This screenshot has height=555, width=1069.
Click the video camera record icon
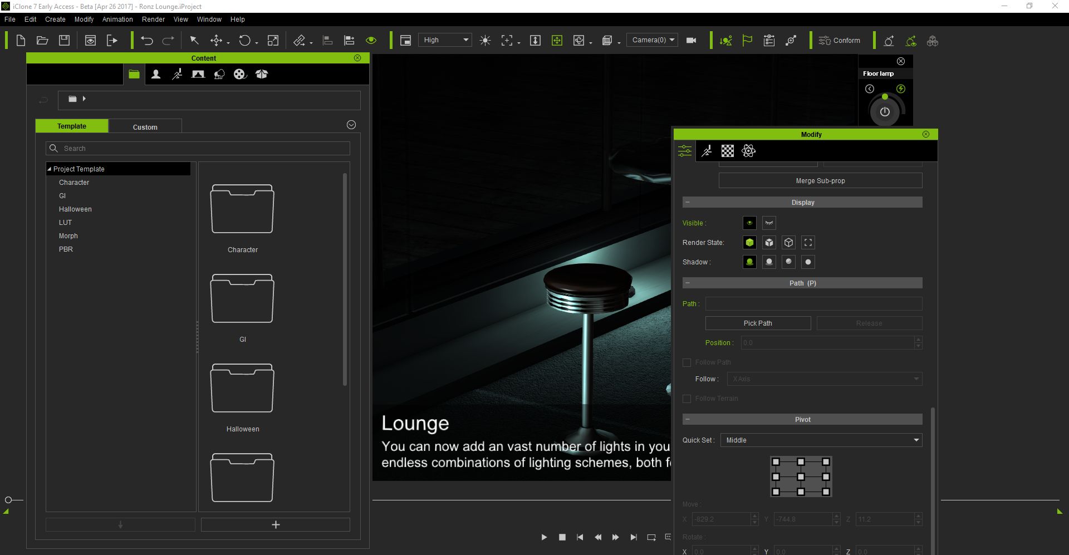coord(691,40)
